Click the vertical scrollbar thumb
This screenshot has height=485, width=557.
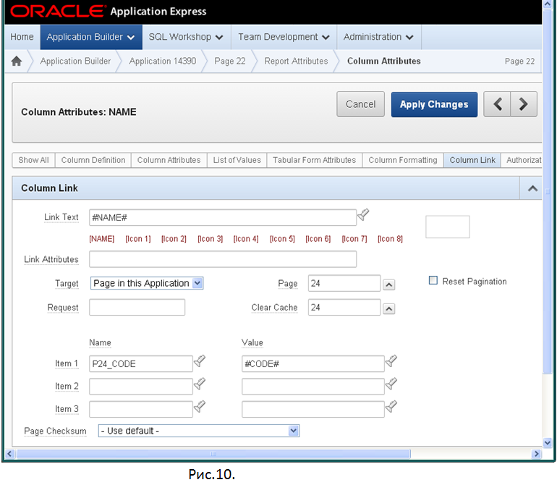click(548, 192)
